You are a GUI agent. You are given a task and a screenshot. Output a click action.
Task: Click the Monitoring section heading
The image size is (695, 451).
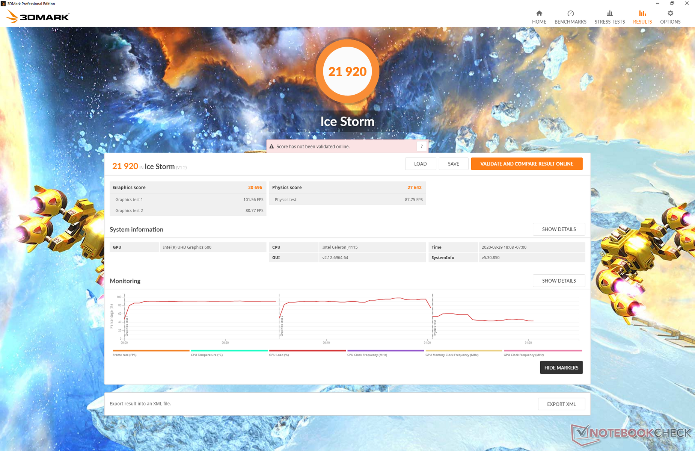click(125, 281)
